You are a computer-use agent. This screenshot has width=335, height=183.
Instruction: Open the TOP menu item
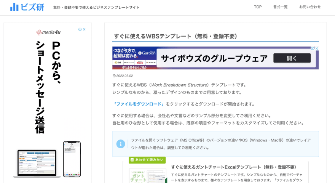[258, 7]
